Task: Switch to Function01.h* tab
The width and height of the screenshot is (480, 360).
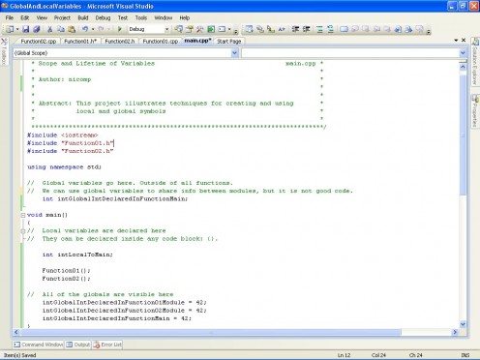Action: [80, 42]
